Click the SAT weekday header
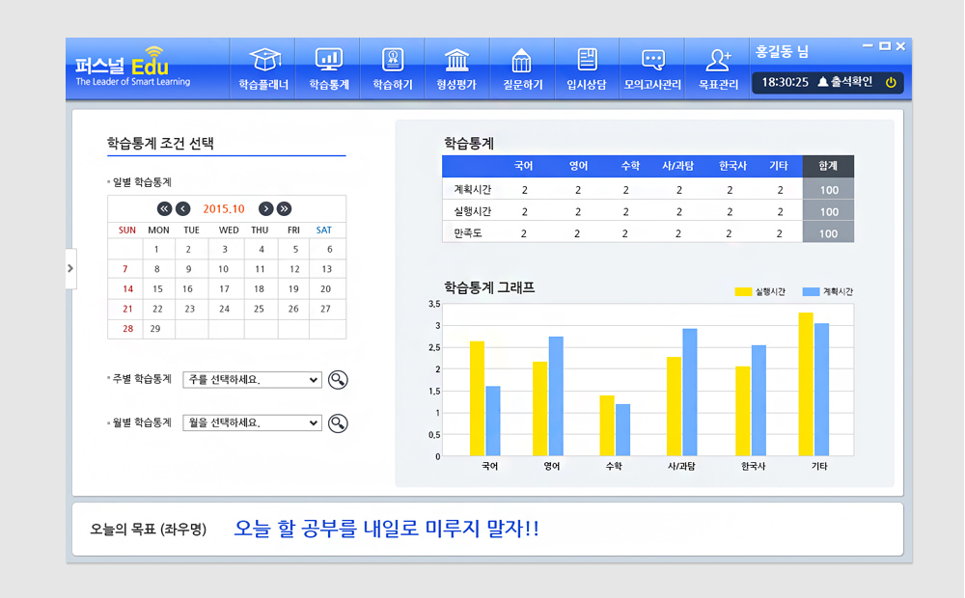Screen dimensions: 965x598 (x=323, y=231)
